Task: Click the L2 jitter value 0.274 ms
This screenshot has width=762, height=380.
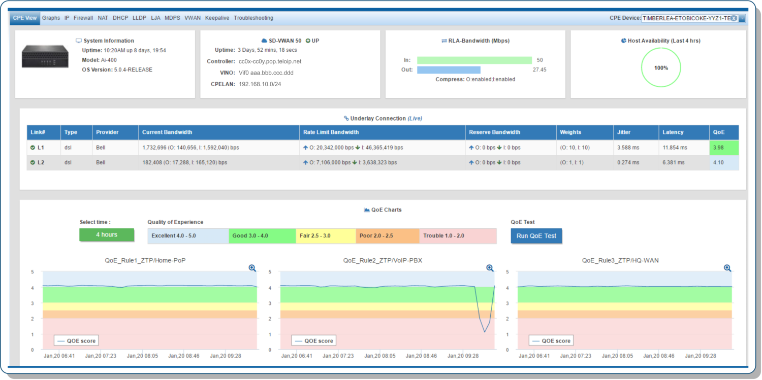Action: [x=629, y=163]
